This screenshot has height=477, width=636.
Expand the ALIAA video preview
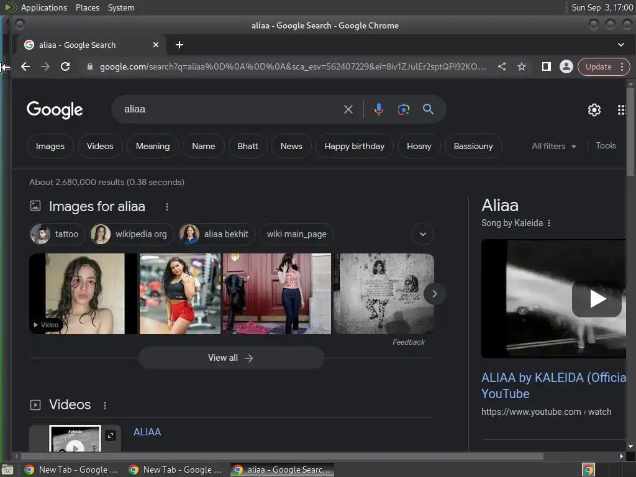pos(111,435)
